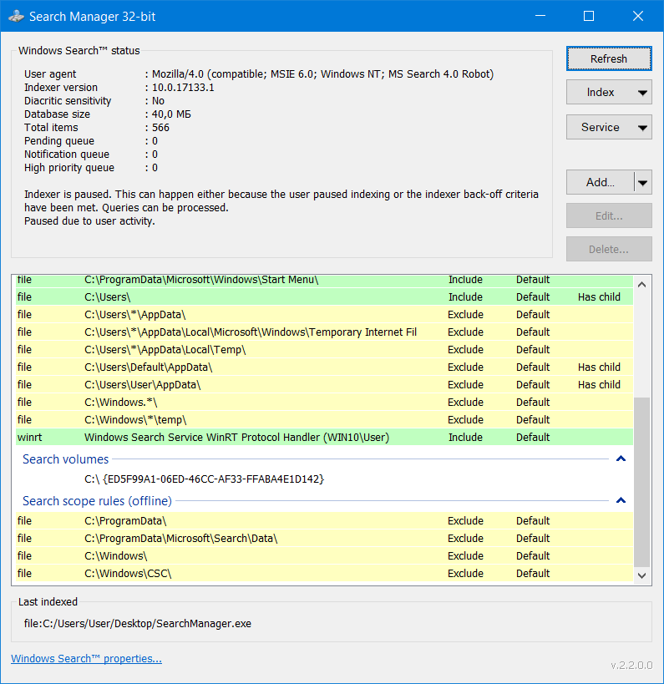Viewport: 664px width, 684px height.
Task: Click the last indexed file path text
Action: click(x=138, y=623)
